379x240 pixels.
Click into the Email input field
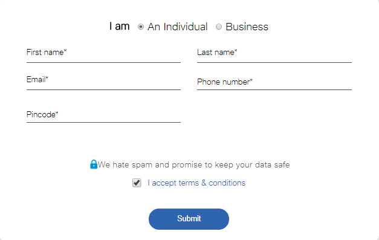[104, 82]
